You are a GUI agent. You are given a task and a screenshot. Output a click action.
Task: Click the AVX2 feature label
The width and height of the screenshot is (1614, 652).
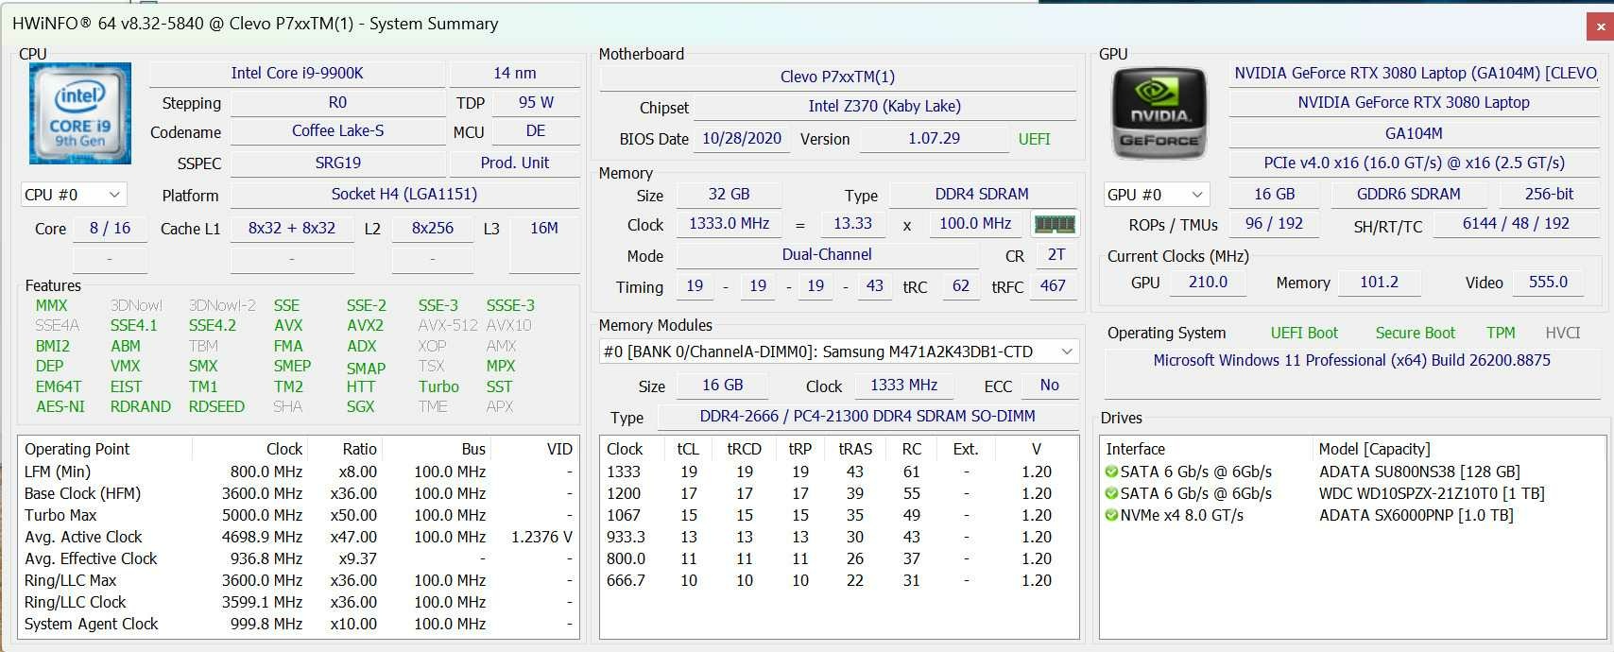(365, 325)
